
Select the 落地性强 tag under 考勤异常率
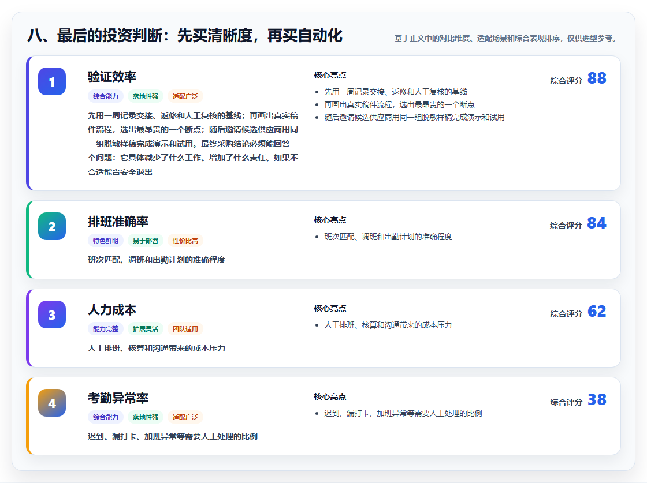[145, 417]
